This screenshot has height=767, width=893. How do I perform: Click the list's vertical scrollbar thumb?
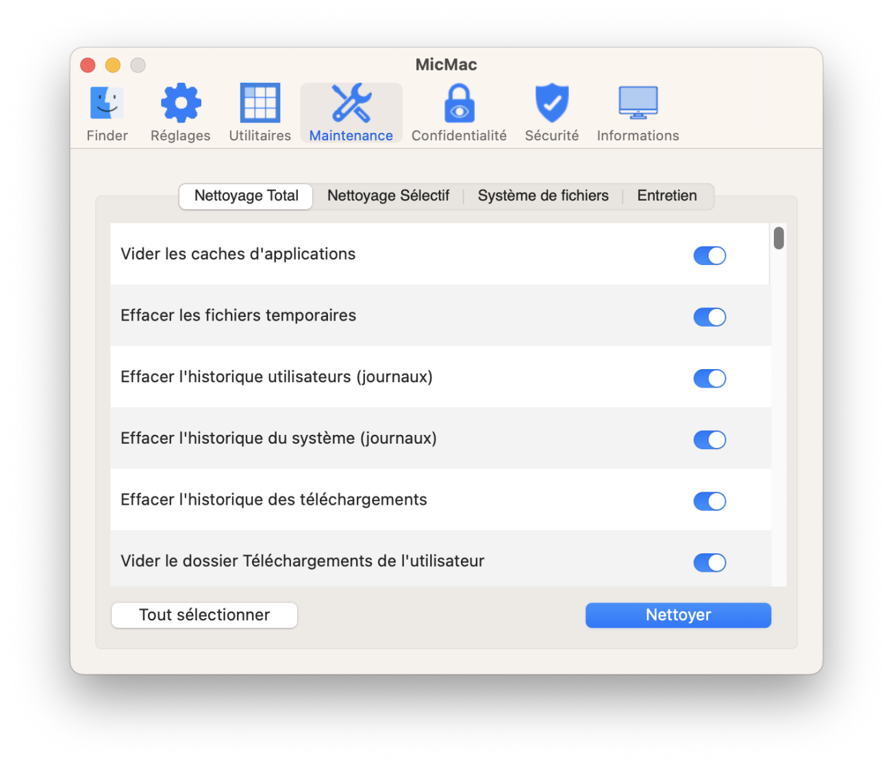[779, 238]
